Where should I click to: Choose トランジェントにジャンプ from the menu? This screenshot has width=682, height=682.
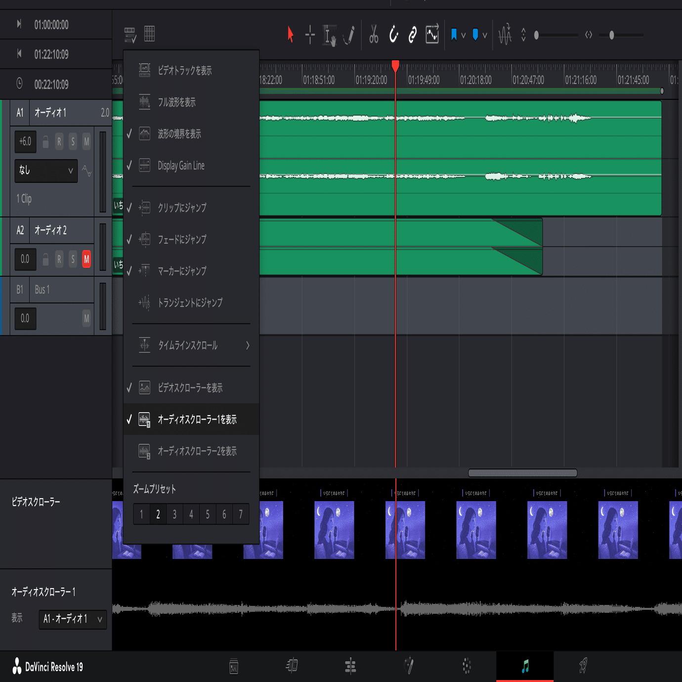pyautogui.click(x=191, y=302)
